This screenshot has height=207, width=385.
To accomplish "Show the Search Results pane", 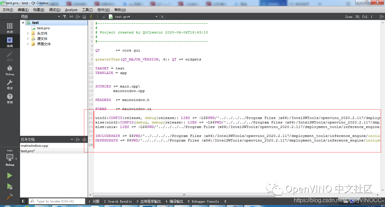I will 118,201.
